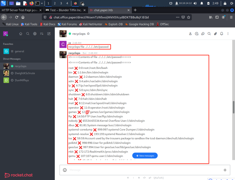This screenshot has height=180, width=235.
Task: Switch to workspace 3 in panel
Action: (x=61, y=3)
